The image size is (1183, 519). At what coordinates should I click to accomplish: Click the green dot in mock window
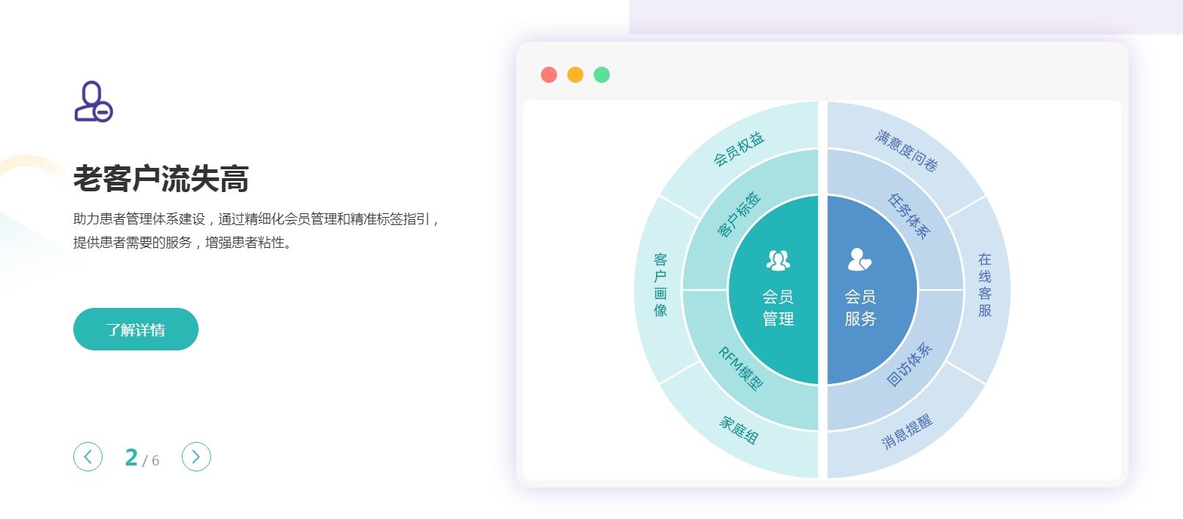(x=602, y=75)
